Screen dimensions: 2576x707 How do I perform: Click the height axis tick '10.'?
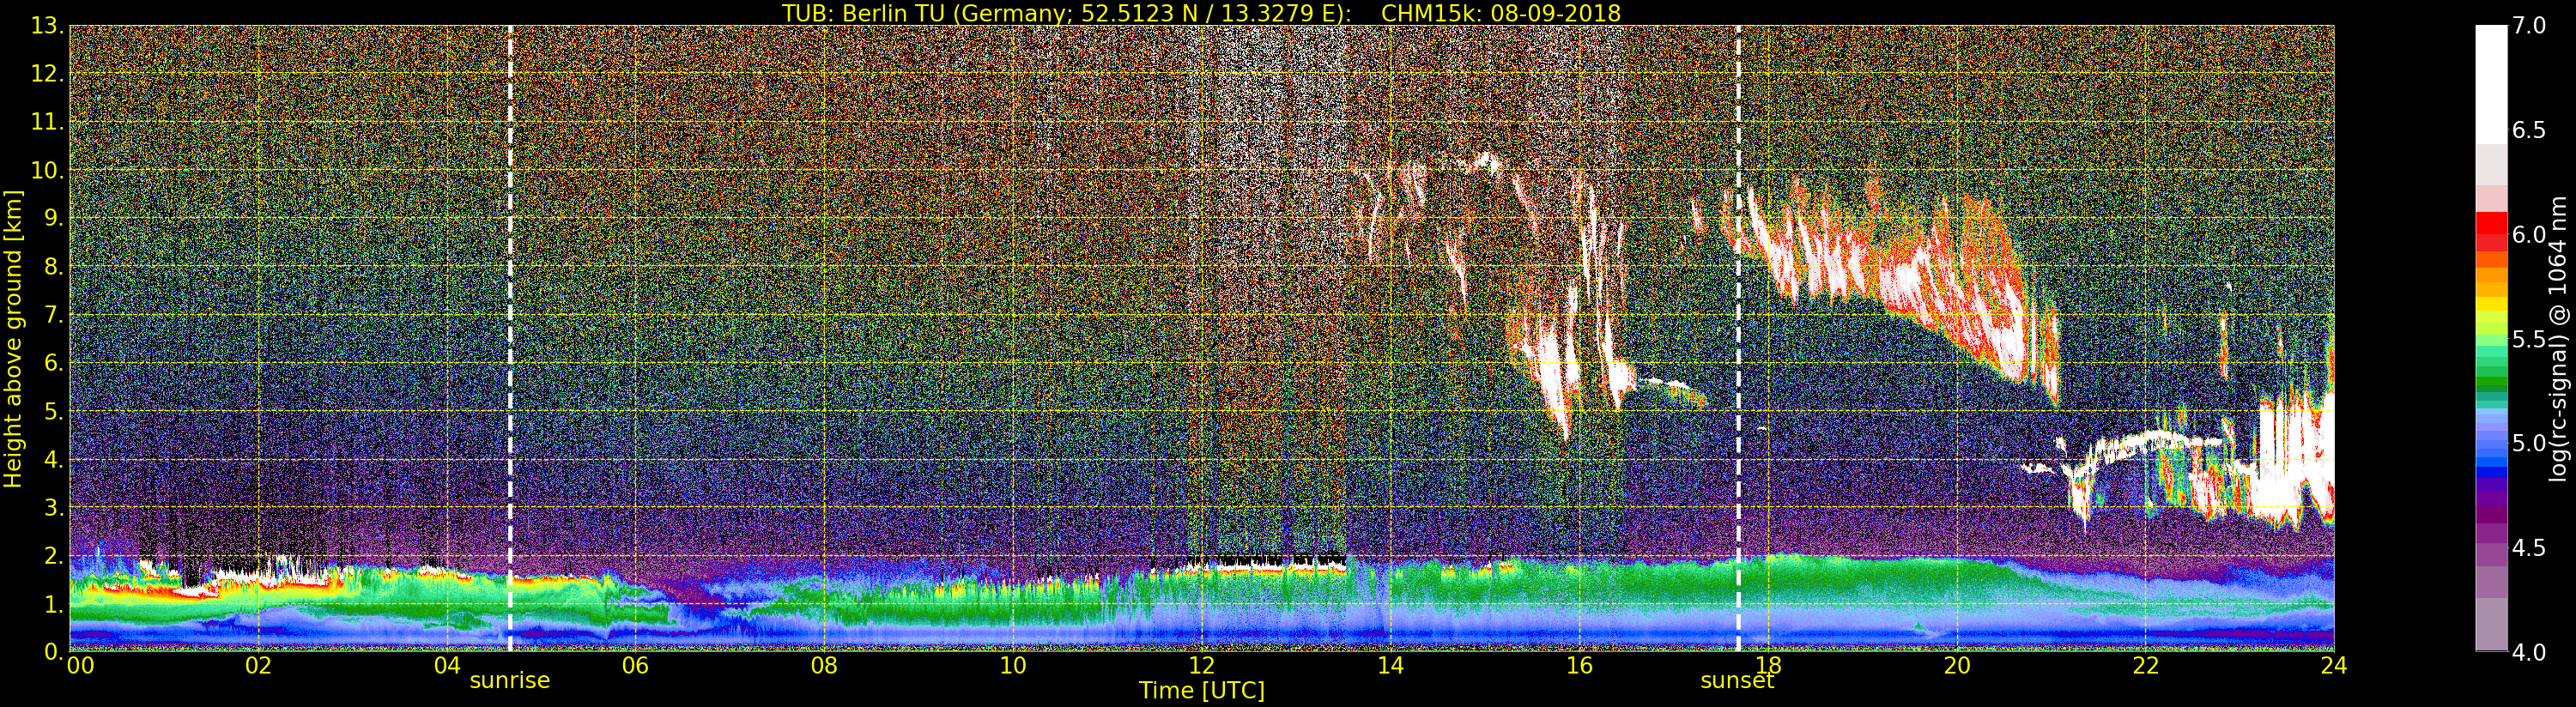[x=47, y=170]
